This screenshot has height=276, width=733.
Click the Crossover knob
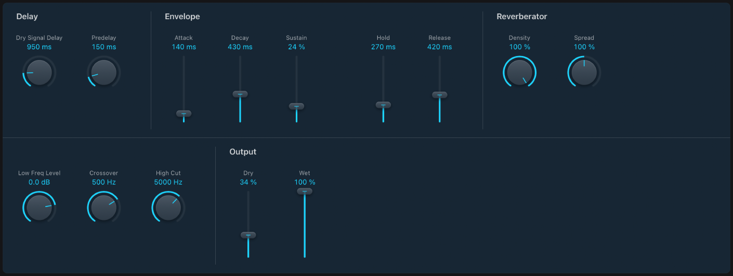103,208
